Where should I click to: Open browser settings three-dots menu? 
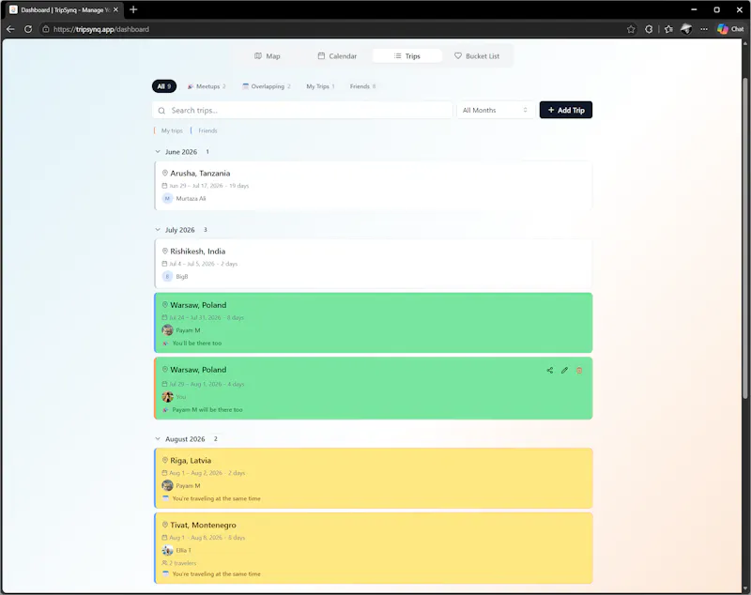click(x=703, y=29)
